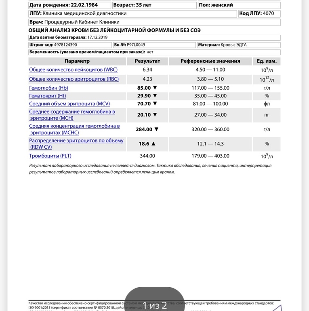Screen dimensions: 309x311
Task: Open the Общее количество лейкоцитов (WBC) link
Action: tap(73, 70)
